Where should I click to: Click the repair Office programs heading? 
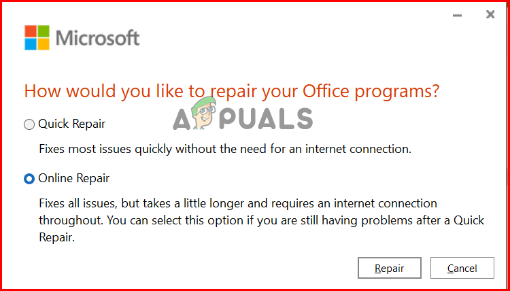pos(231,90)
